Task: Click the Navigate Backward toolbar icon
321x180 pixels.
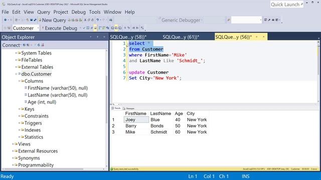Action: click(x=6, y=20)
